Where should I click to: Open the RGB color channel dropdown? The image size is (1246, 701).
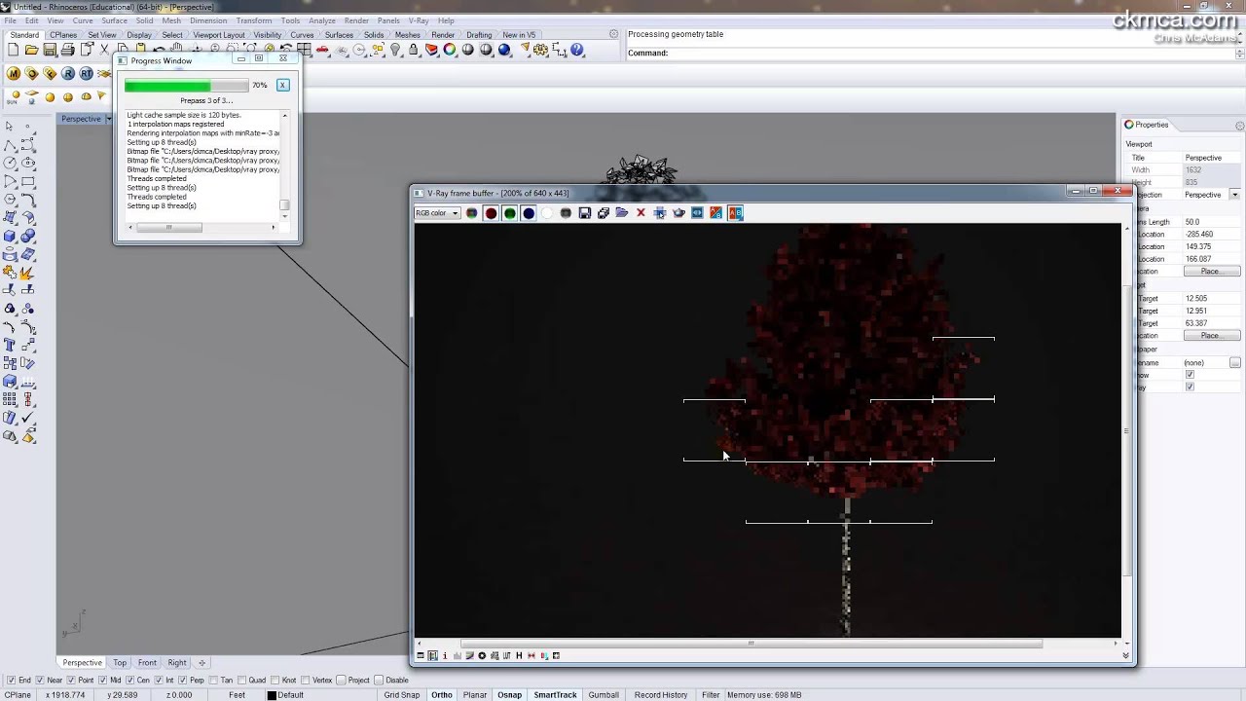click(437, 213)
